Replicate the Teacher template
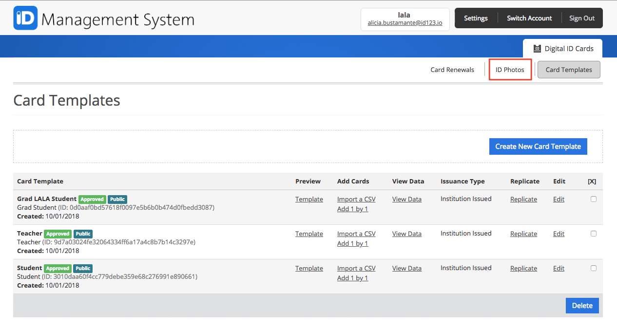This screenshot has height=328, width=617. coord(523,234)
